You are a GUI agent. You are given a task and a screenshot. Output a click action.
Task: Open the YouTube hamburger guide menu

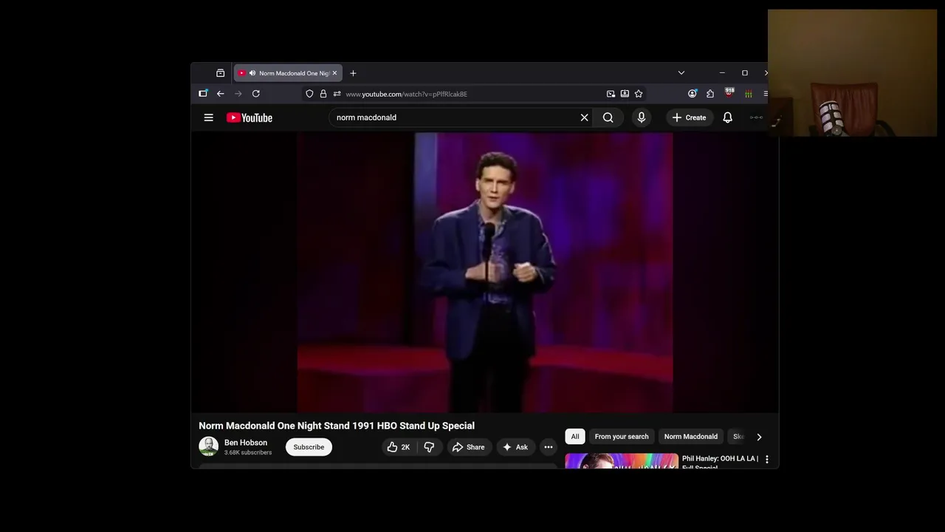(208, 117)
